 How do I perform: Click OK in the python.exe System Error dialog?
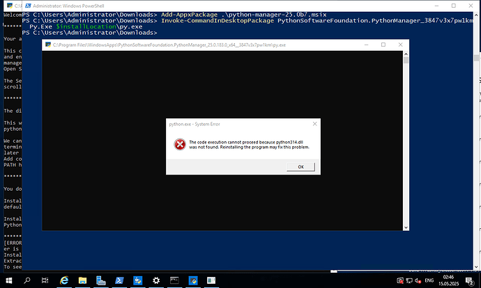coord(300,167)
